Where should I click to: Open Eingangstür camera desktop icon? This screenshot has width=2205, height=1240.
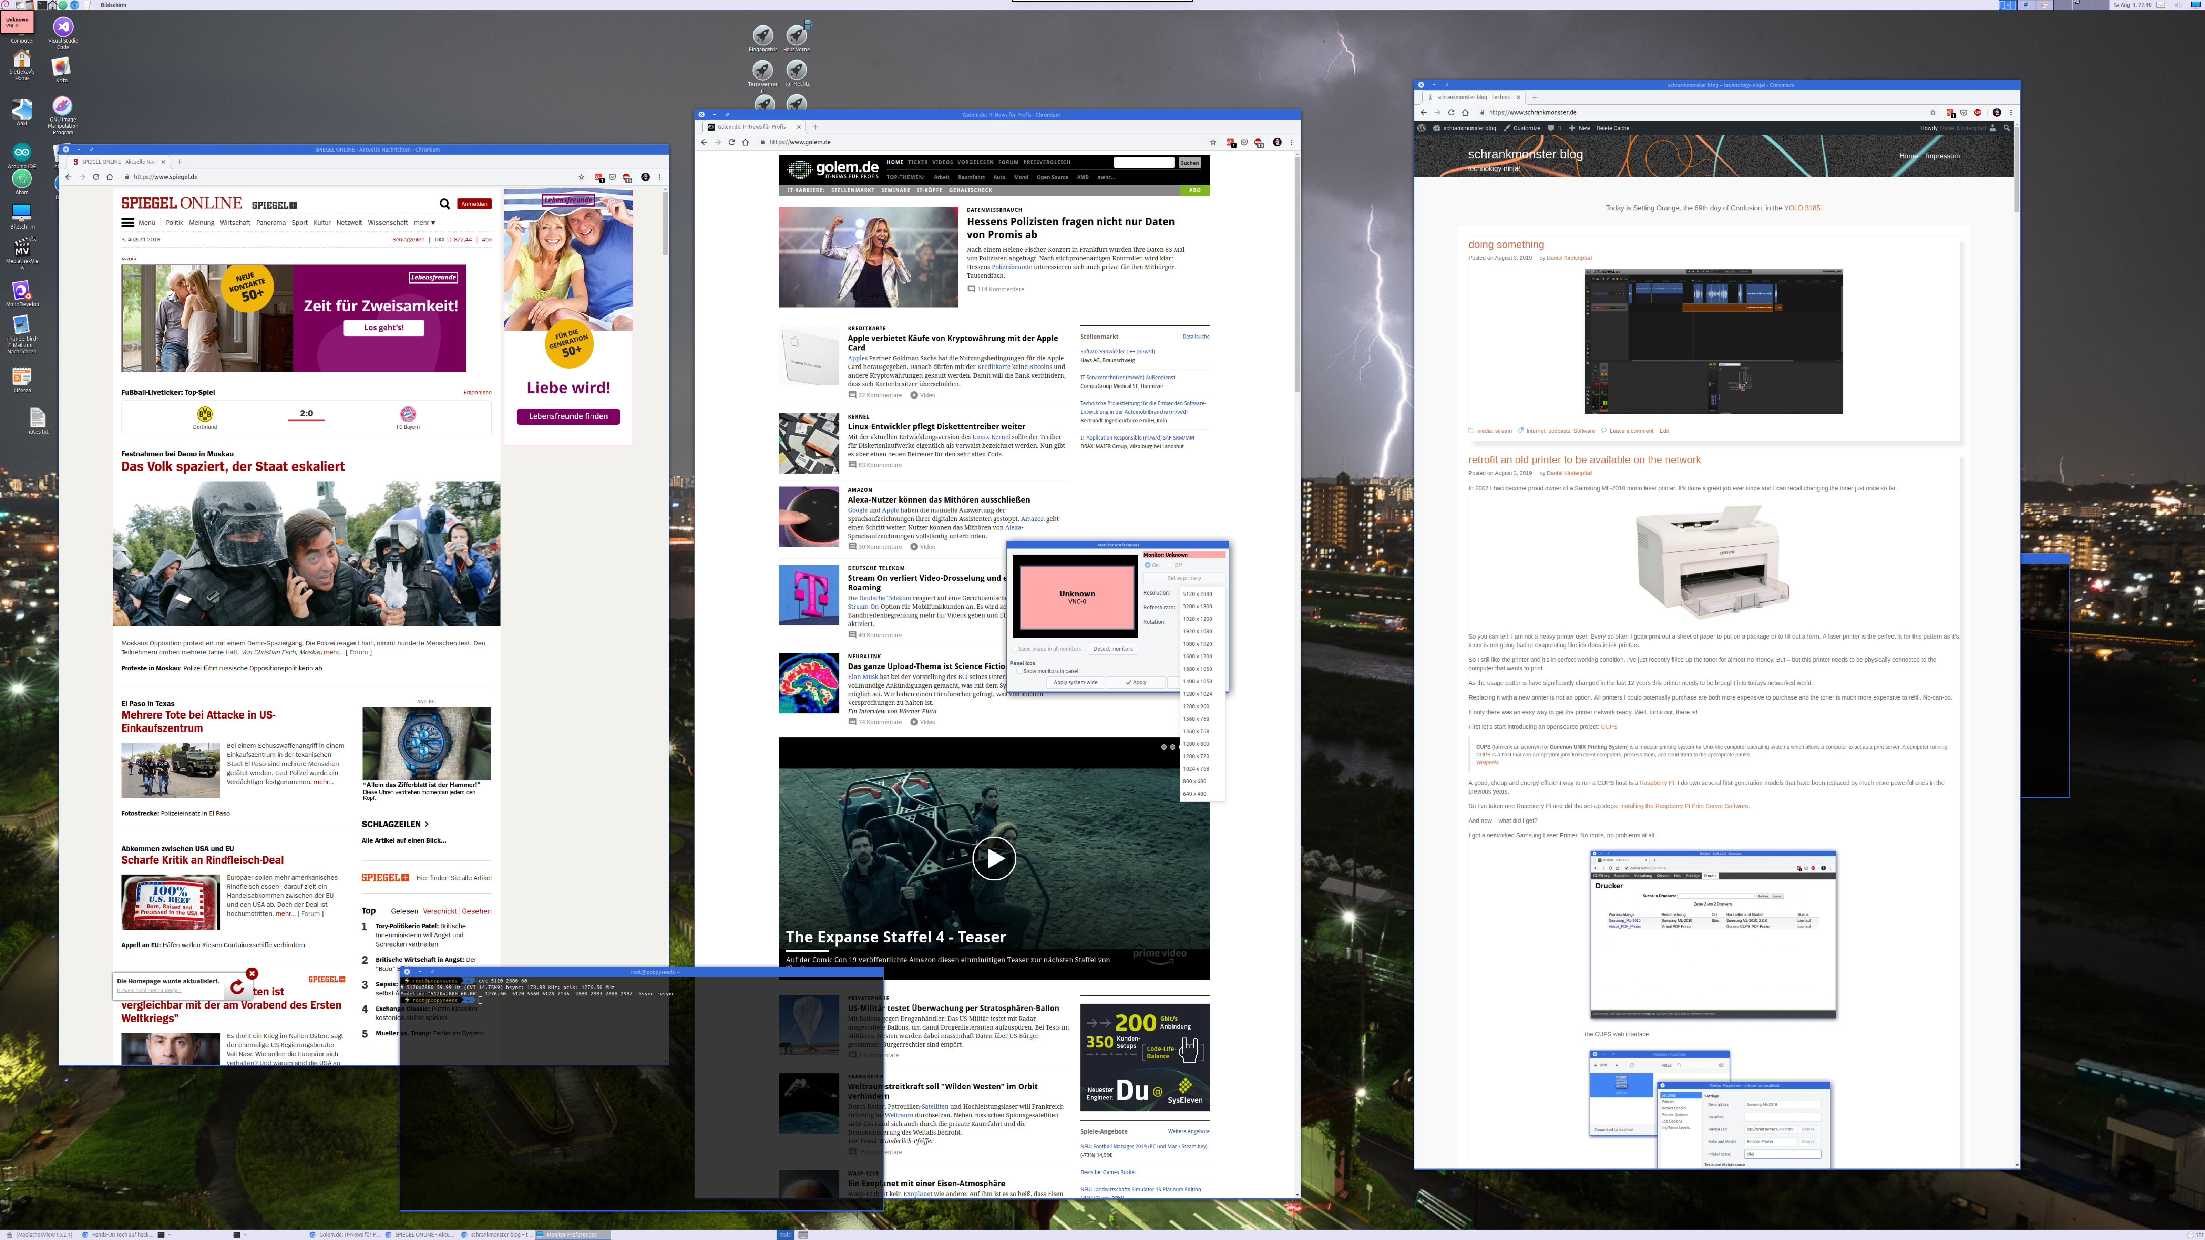coord(763,39)
